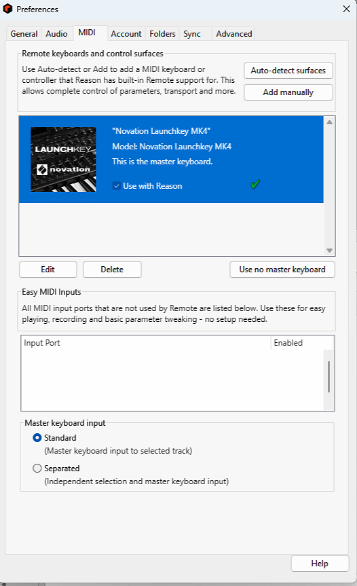Image resolution: width=357 pixels, height=586 pixels.
Task: Open the Account tab
Action: (126, 34)
